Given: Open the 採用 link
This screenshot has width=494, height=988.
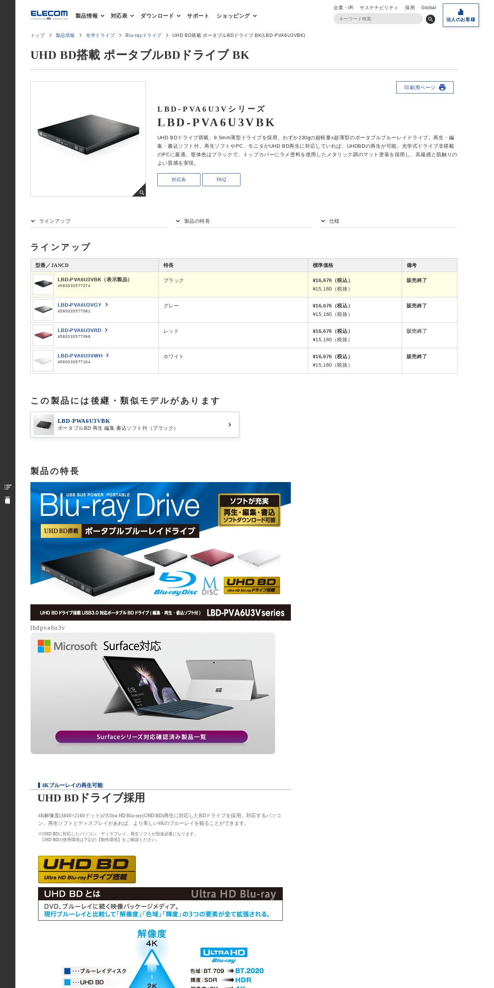Looking at the screenshot, I should (410, 8).
